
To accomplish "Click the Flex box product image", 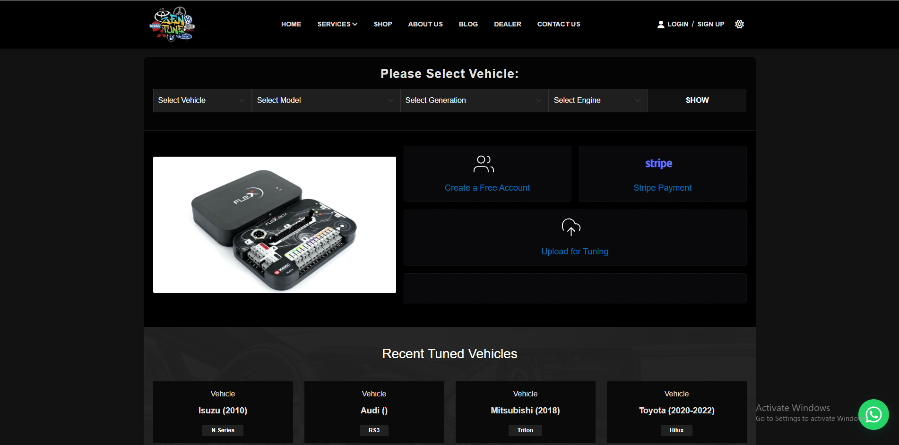I will coord(274,225).
